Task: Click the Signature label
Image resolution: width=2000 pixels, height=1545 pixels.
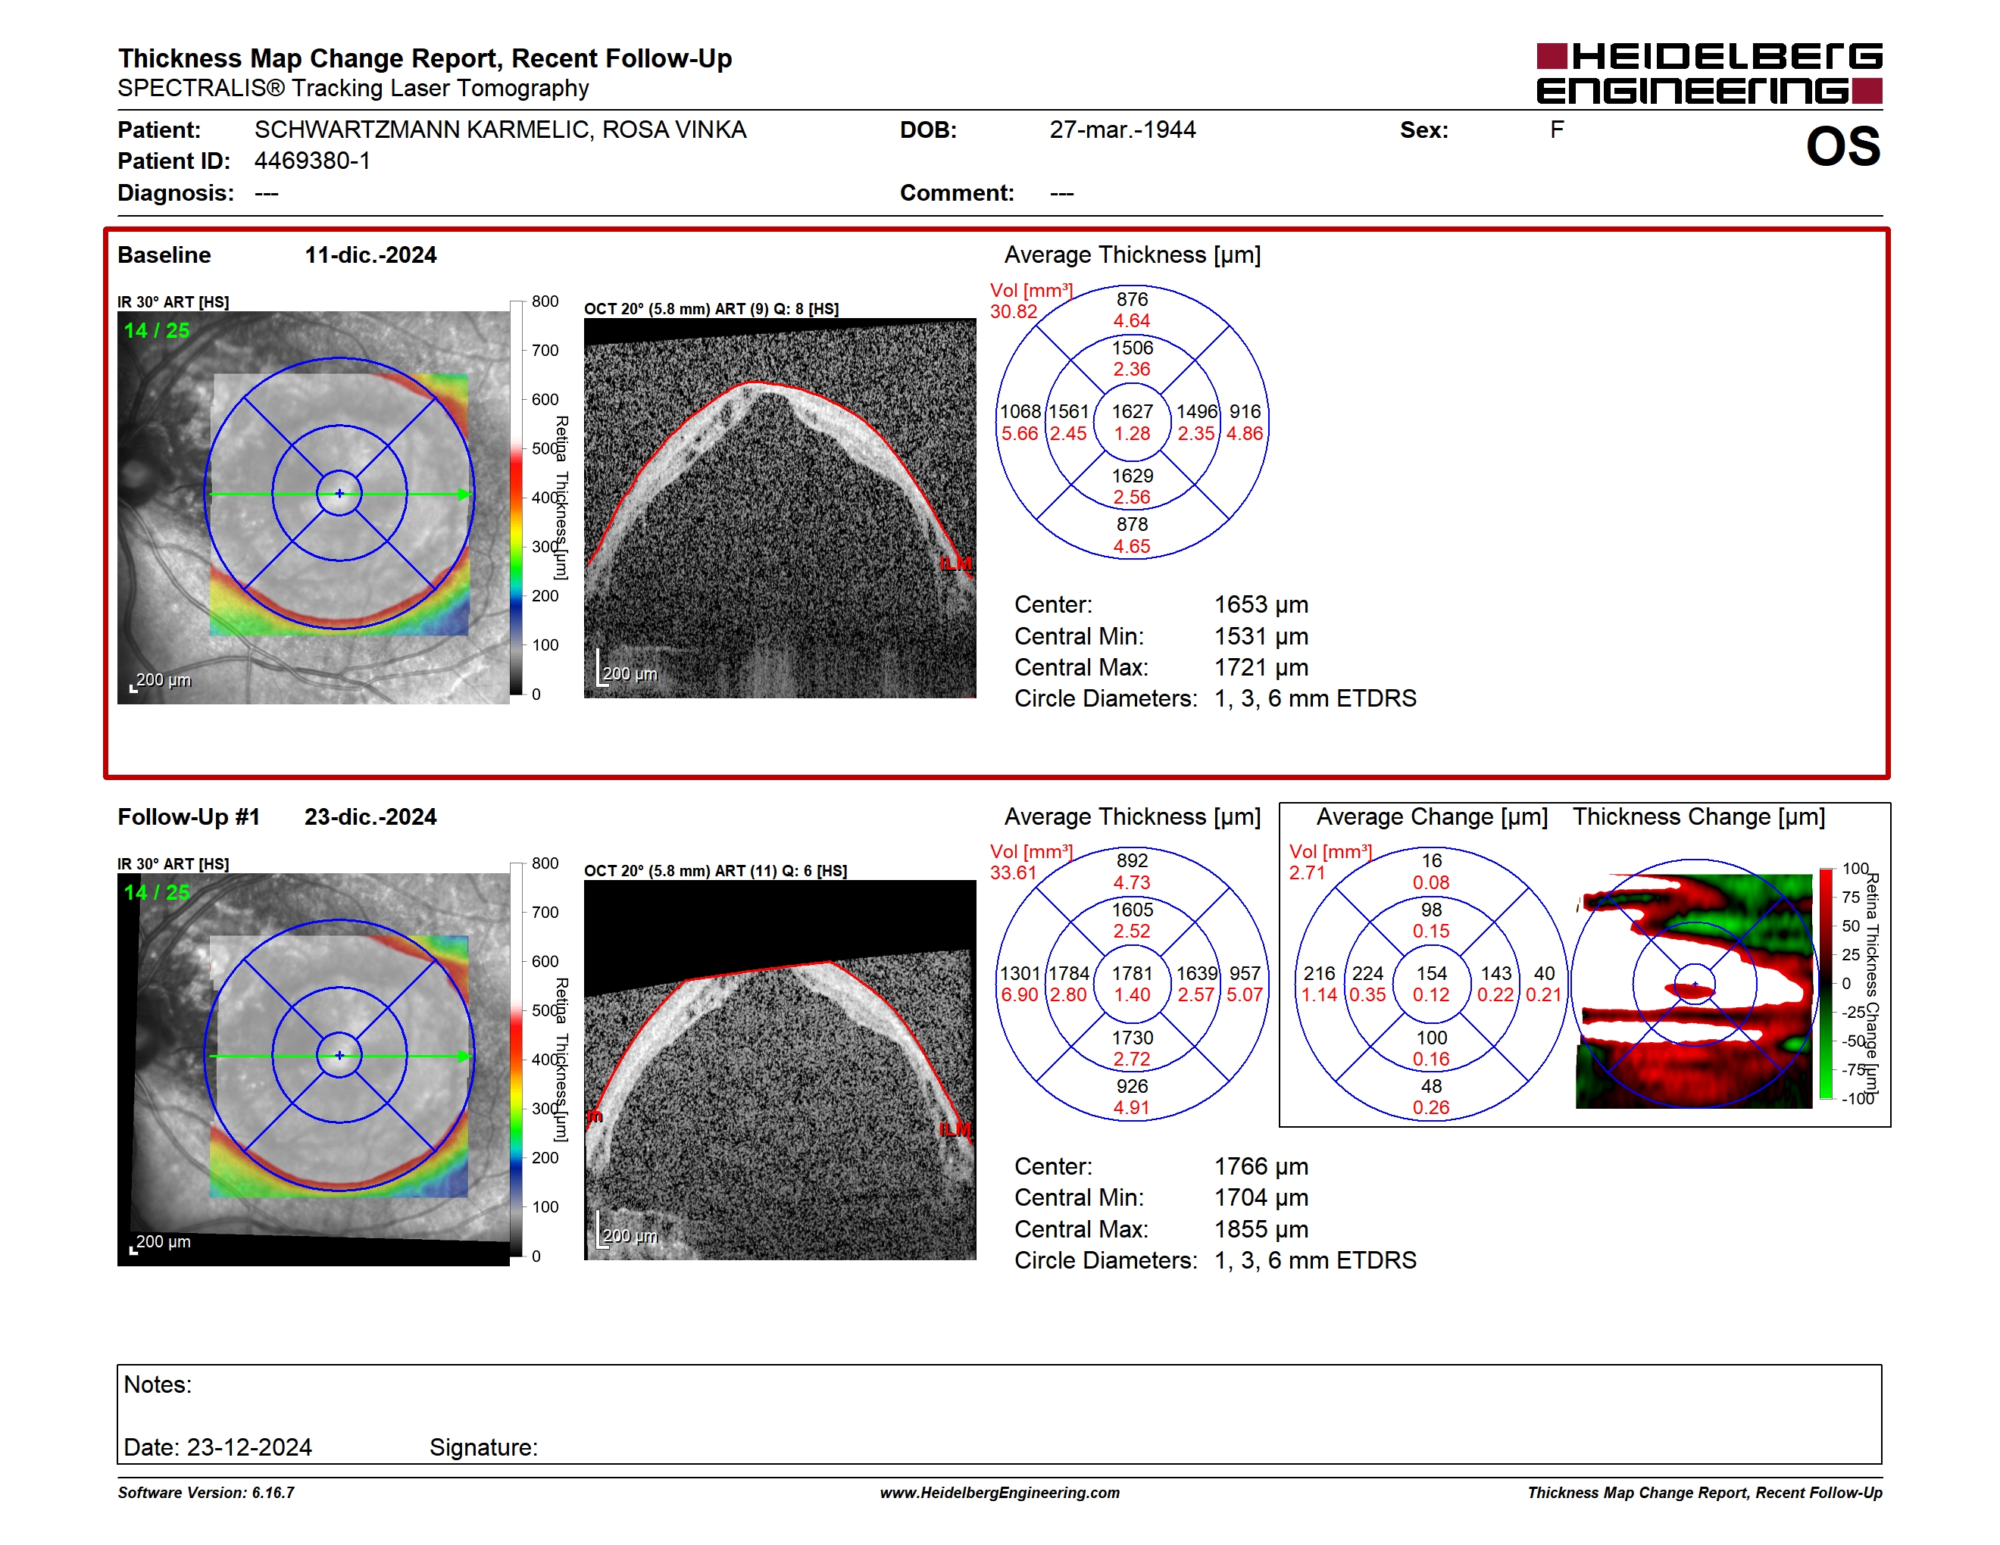Action: (x=483, y=1447)
